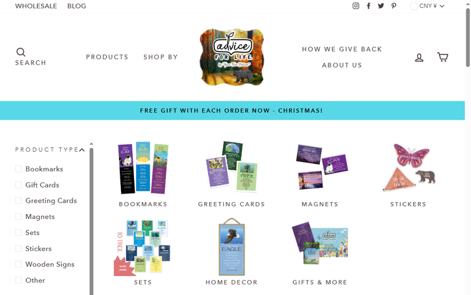Image resolution: width=471 pixels, height=295 pixels.
Task: Open the CNY ¥ currency dropdown
Action: pos(427,6)
